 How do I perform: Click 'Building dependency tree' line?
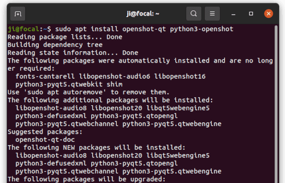(55, 45)
